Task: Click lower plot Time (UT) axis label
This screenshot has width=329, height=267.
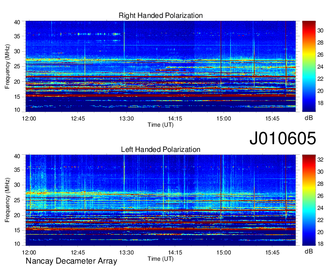Action: tap(161, 259)
